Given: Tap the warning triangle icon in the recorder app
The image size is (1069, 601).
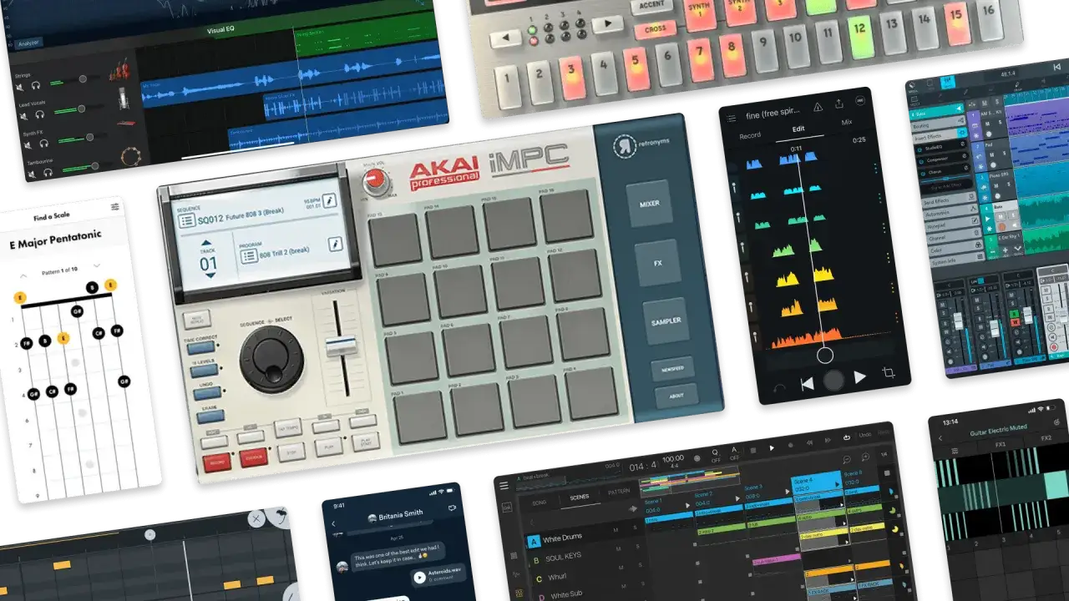Looking at the screenshot, I should 818,107.
